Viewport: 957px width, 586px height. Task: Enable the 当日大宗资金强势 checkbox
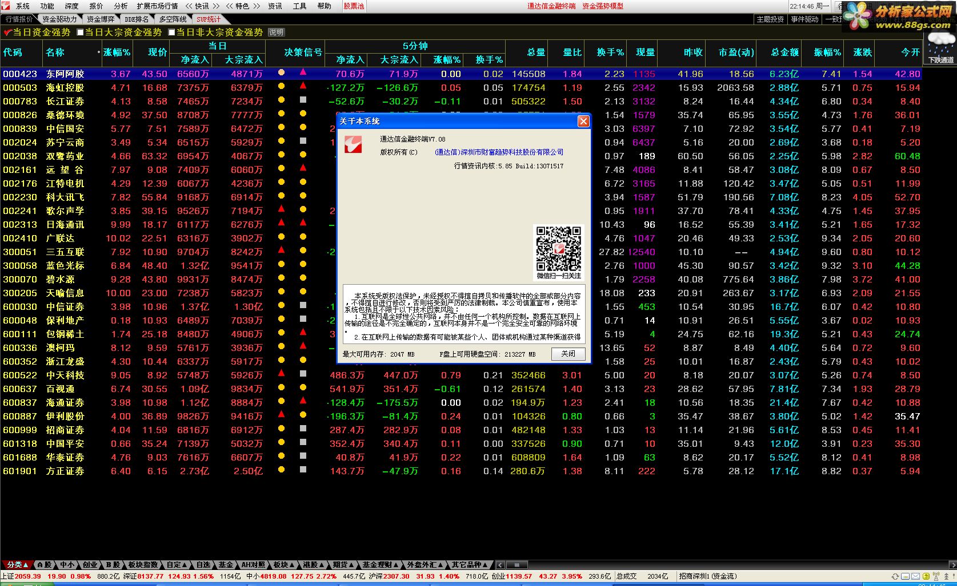[x=80, y=33]
